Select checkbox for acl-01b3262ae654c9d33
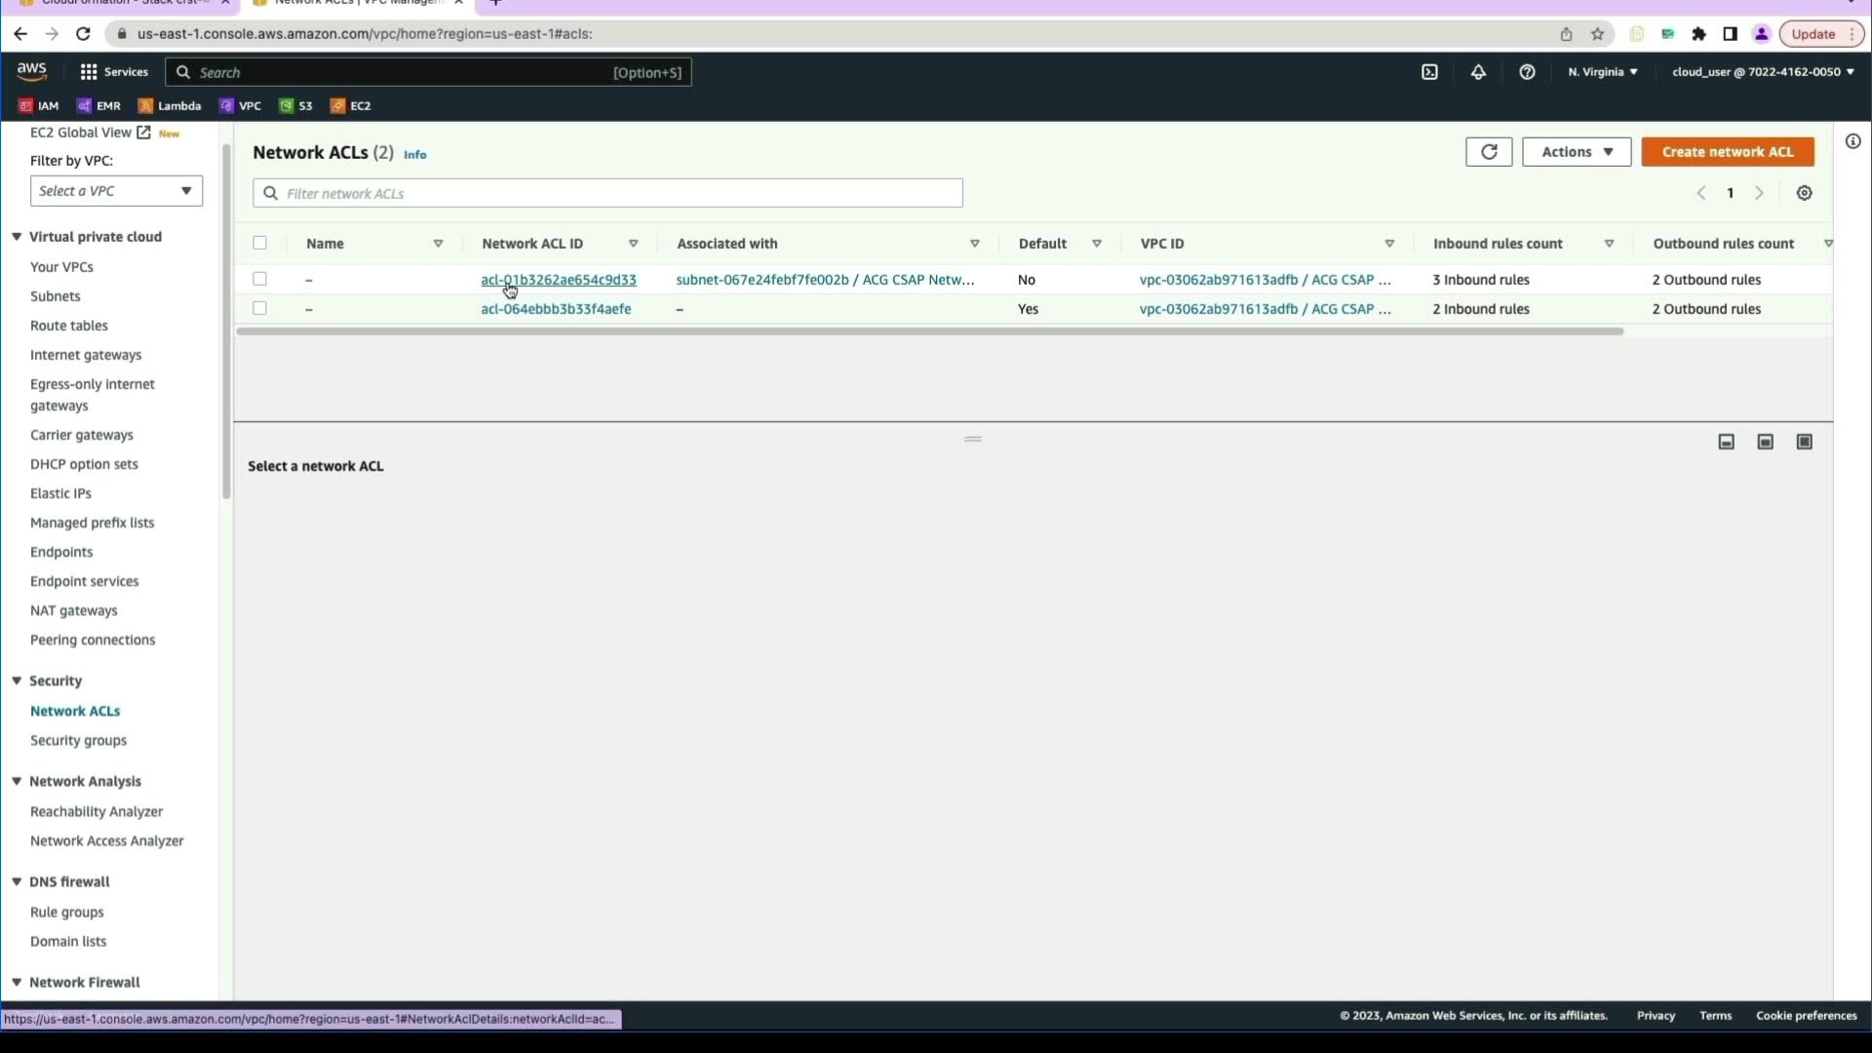Screen dimensions: 1872x1053 (259, 279)
